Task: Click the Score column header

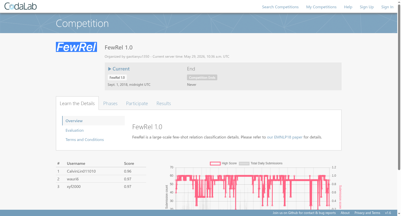Action: (129, 164)
